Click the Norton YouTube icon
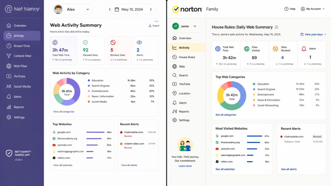Viewport: 331px width, 186px height. (175, 84)
